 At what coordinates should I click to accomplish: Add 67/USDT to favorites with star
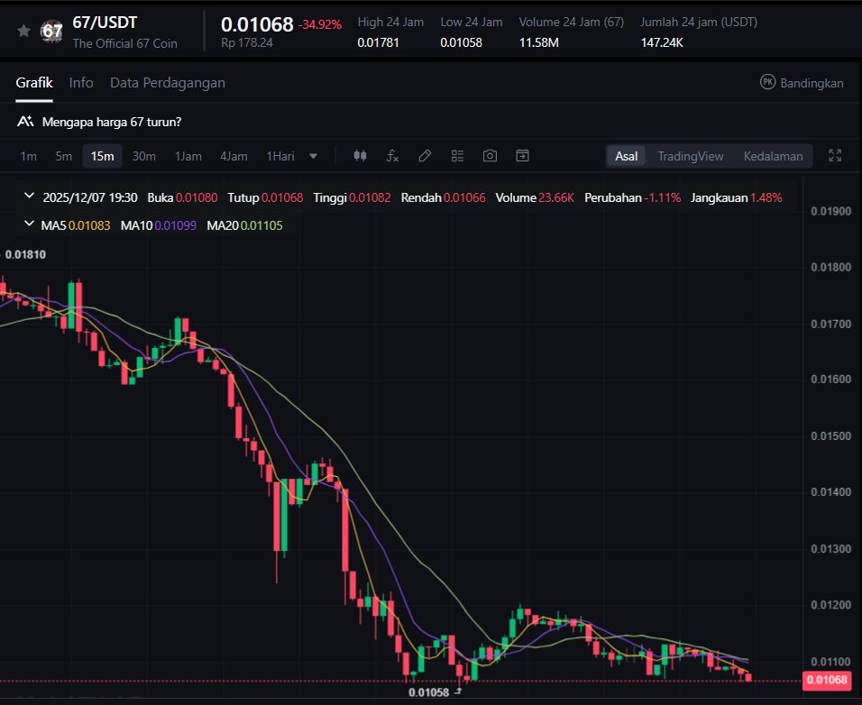23,32
